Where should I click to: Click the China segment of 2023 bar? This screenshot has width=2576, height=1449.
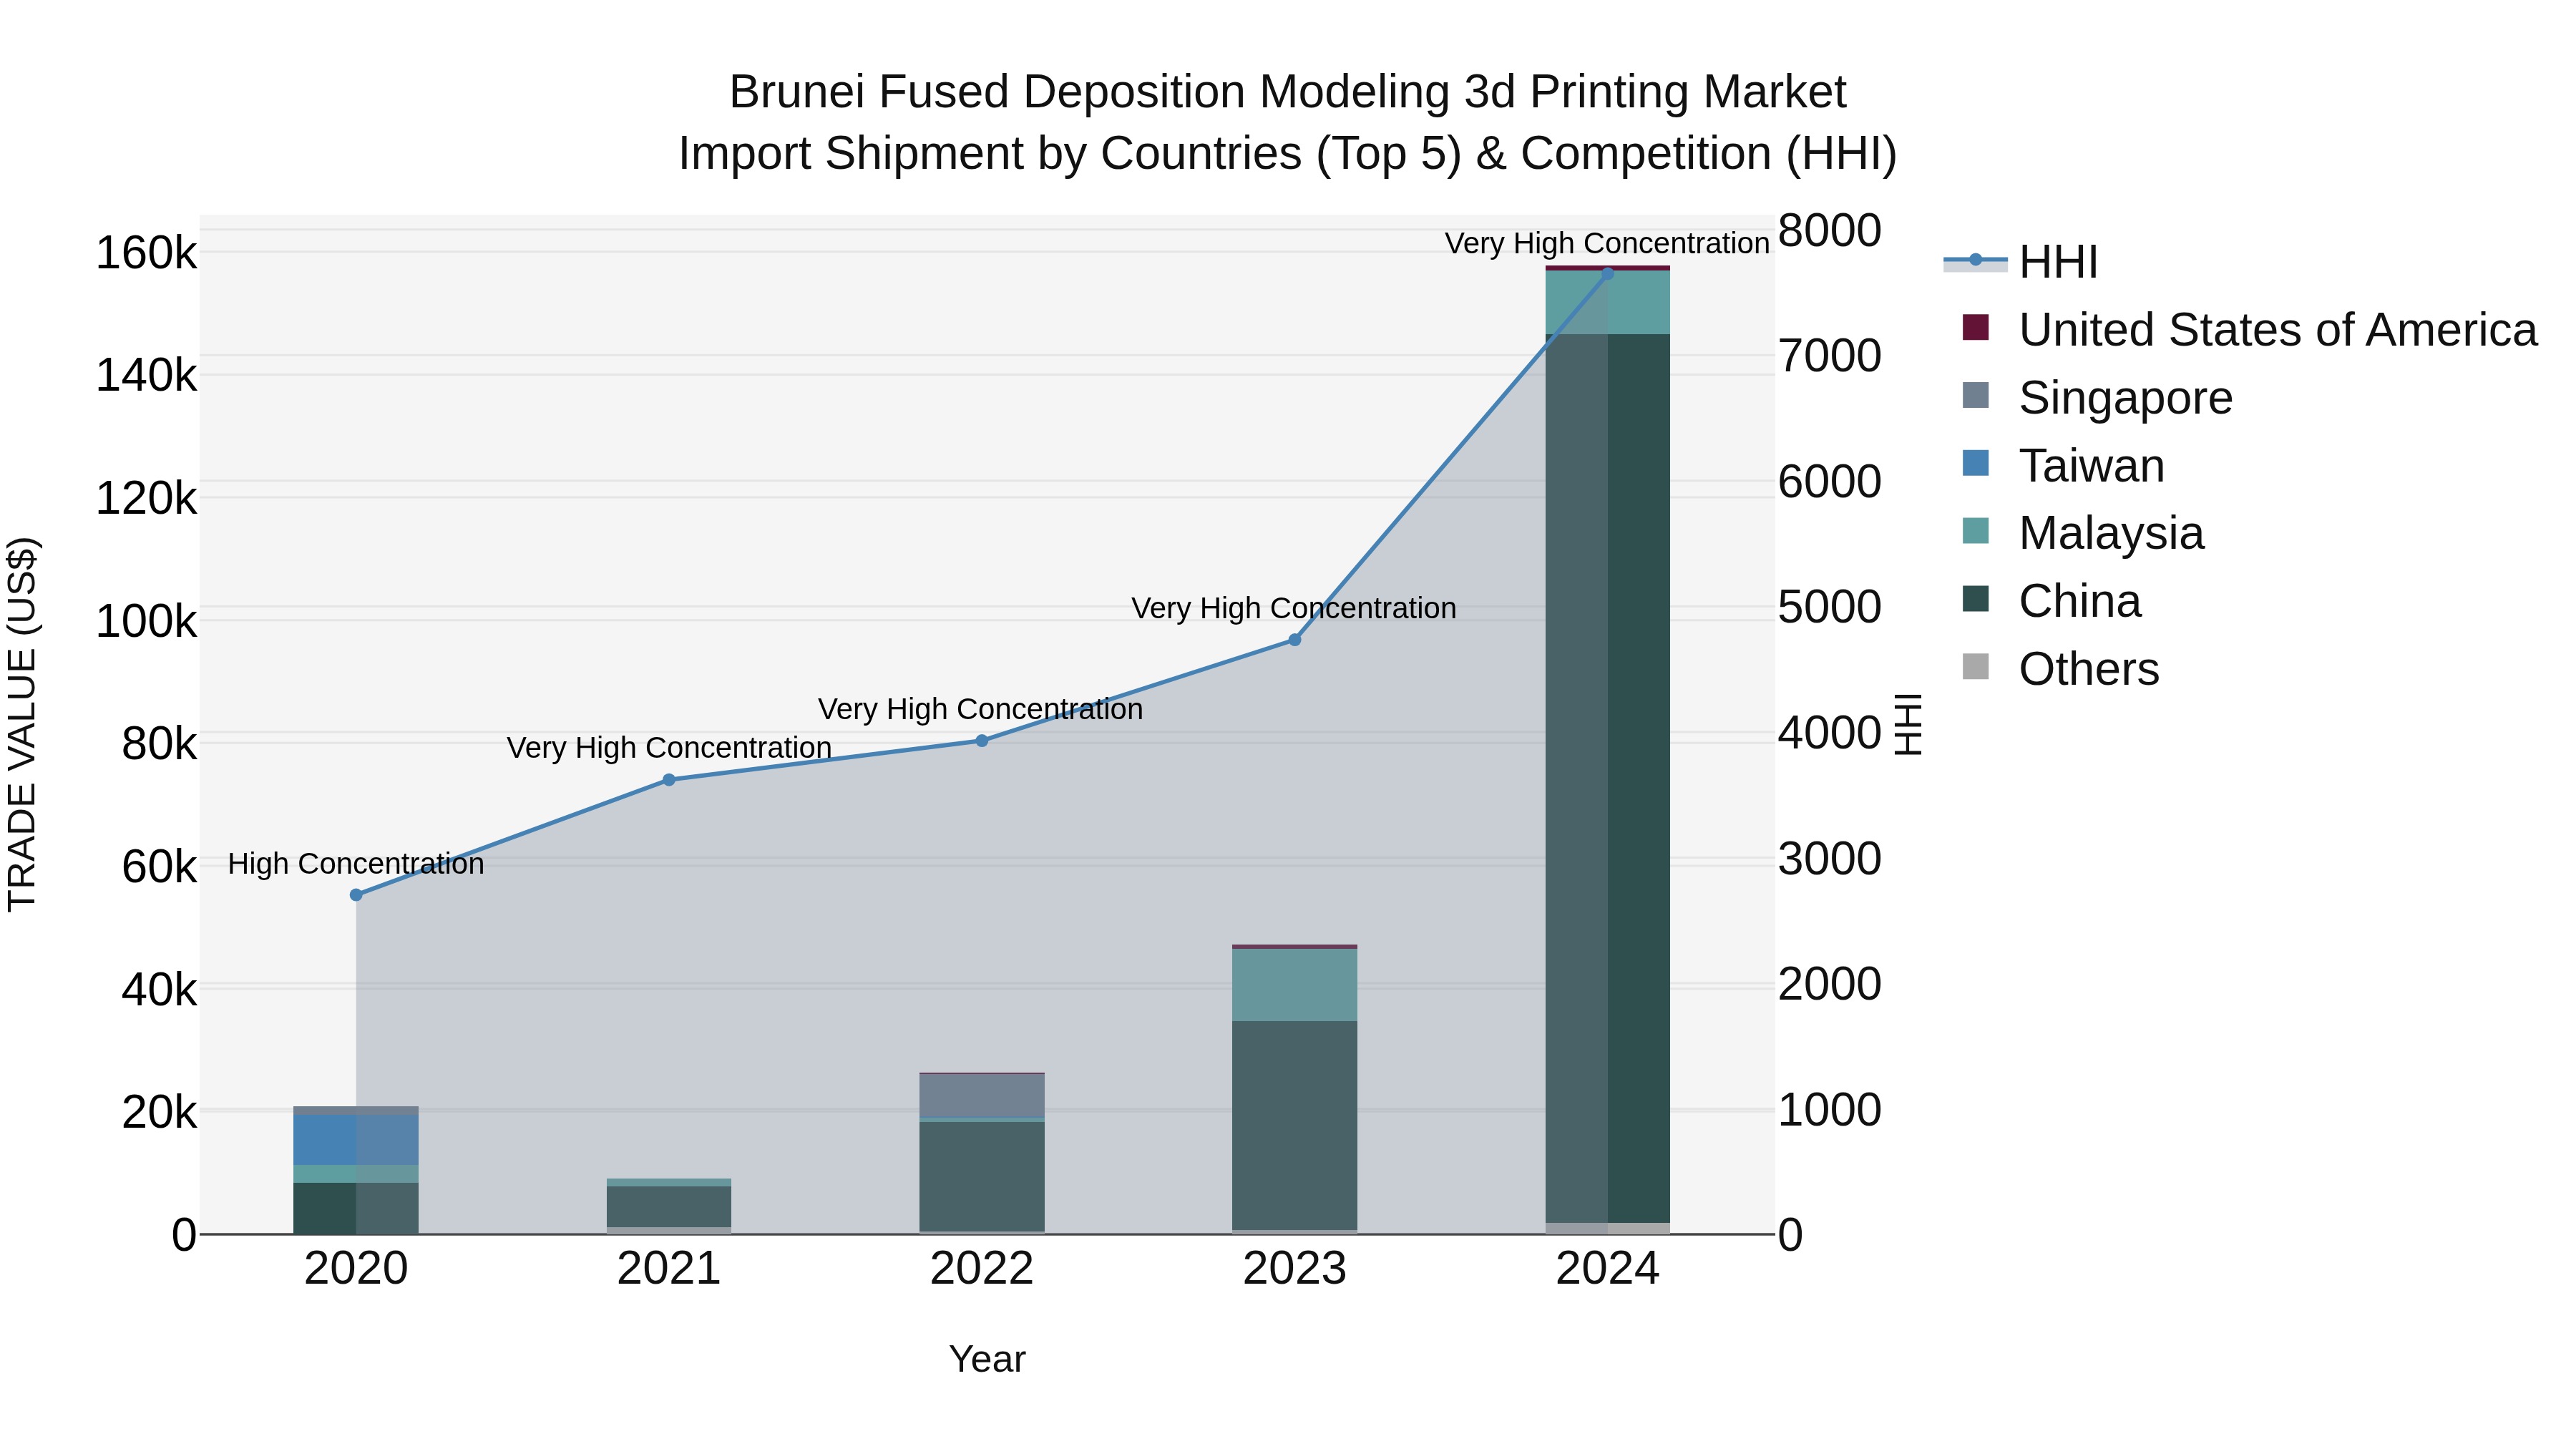pos(1295,1125)
